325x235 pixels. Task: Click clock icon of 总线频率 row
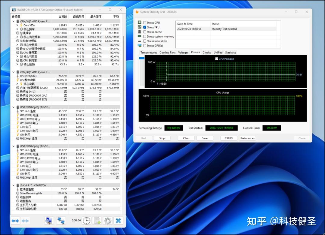click(18, 33)
